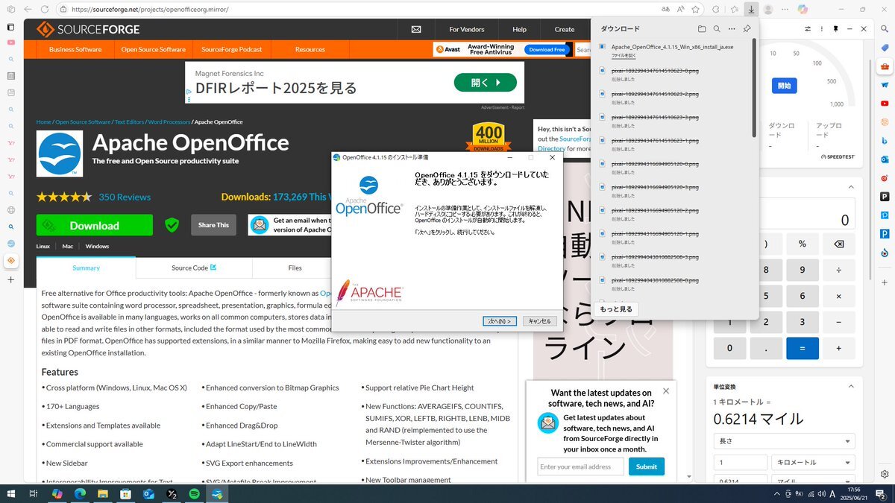Click the calculator divide key
This screenshot has width=895, height=503.
839,270
